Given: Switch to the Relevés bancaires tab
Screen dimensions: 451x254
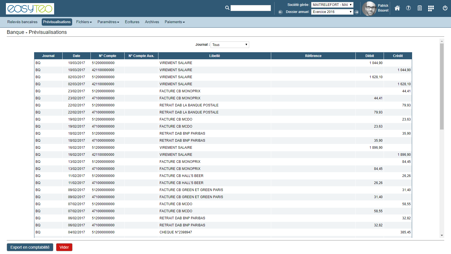Looking at the screenshot, I should 22,22.
